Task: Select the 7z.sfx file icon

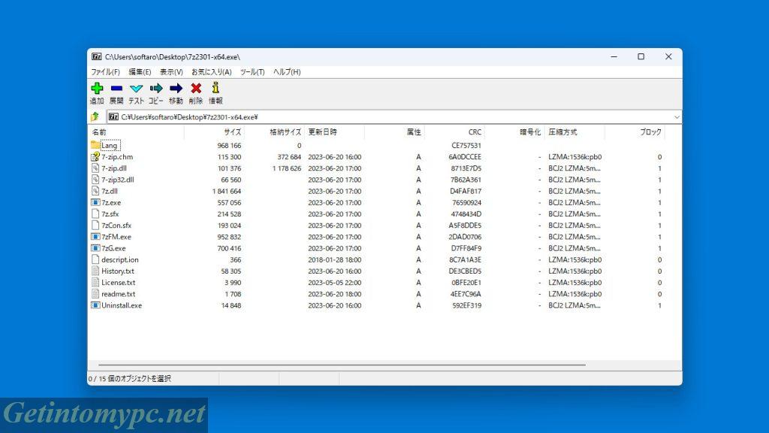Action: [95, 213]
